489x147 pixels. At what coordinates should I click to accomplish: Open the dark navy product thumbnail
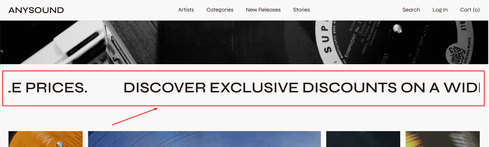(363, 139)
